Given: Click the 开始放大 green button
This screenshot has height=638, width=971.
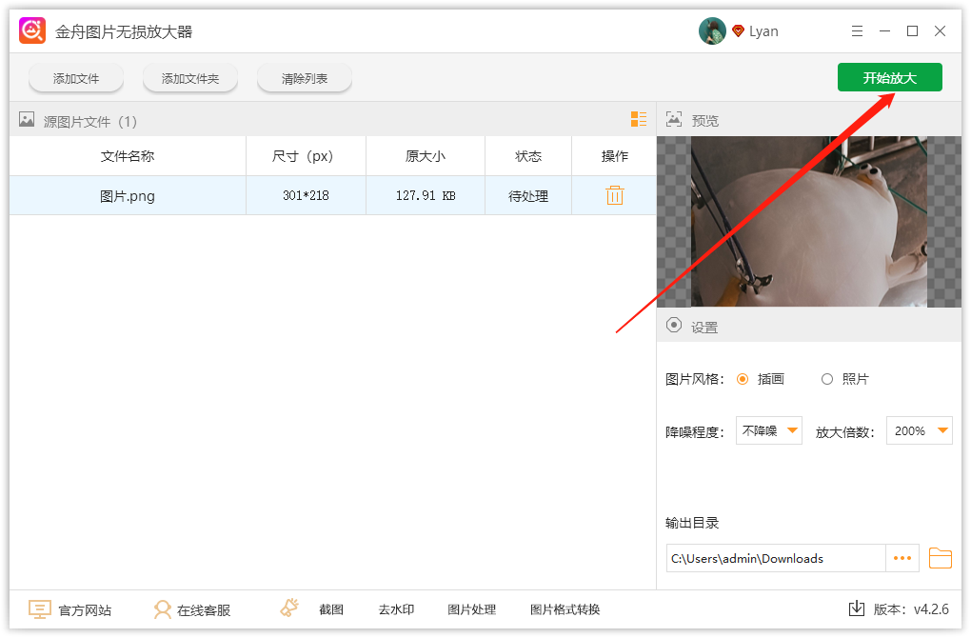Looking at the screenshot, I should coord(889,77).
